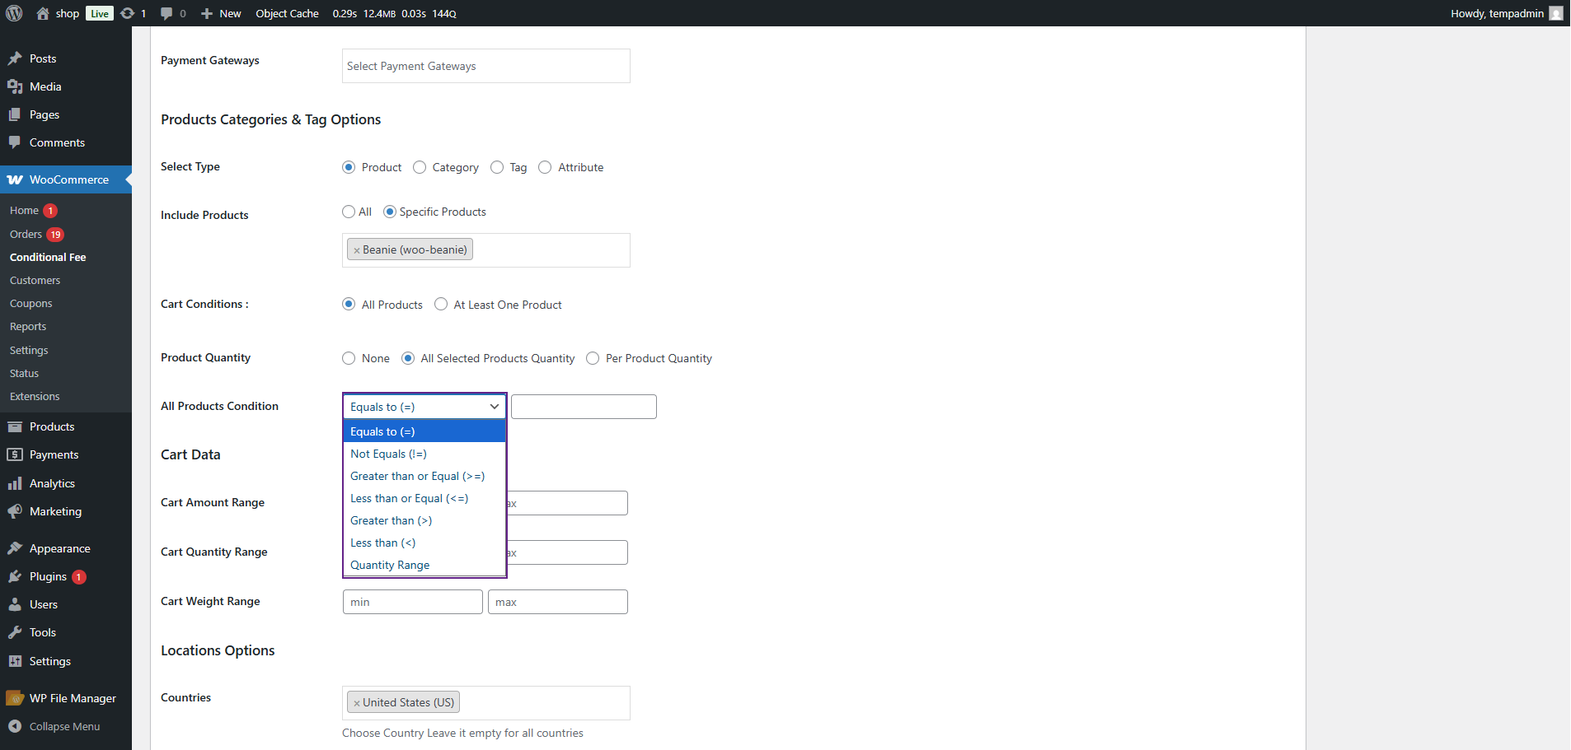Click the WP File Manager folder icon

pos(15,698)
